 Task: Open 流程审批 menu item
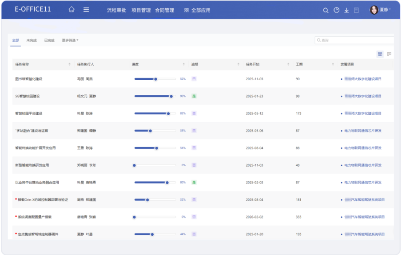click(116, 10)
